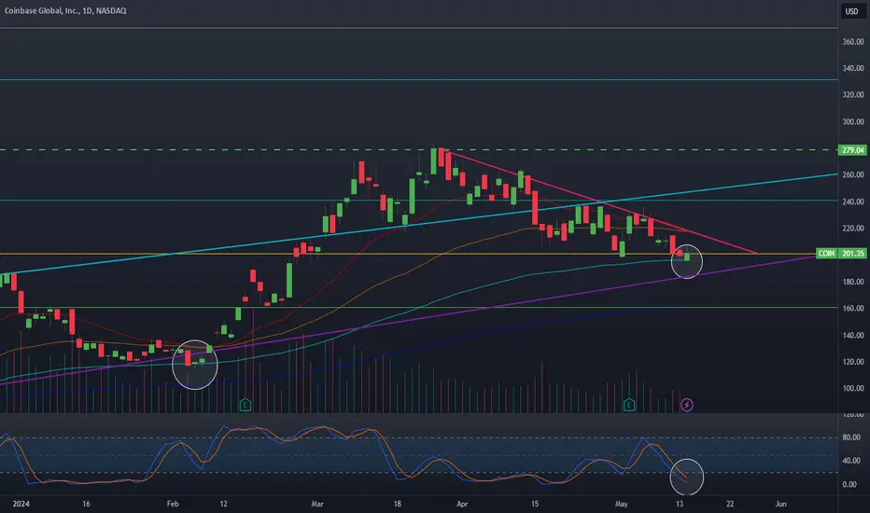Click the right earnings 'E' marker near May
Screen dimensions: 870x513
628,405
